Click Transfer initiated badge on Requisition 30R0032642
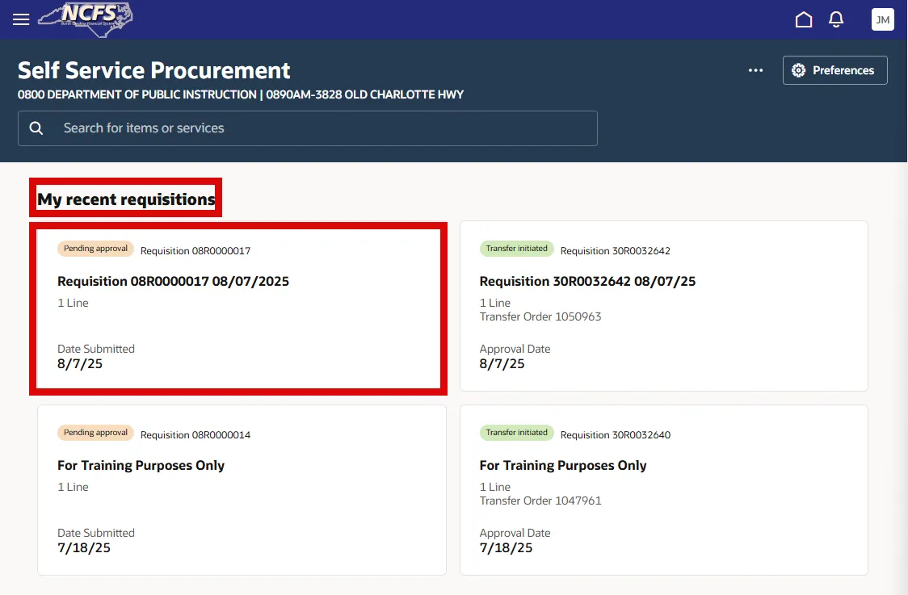 pyautogui.click(x=517, y=249)
